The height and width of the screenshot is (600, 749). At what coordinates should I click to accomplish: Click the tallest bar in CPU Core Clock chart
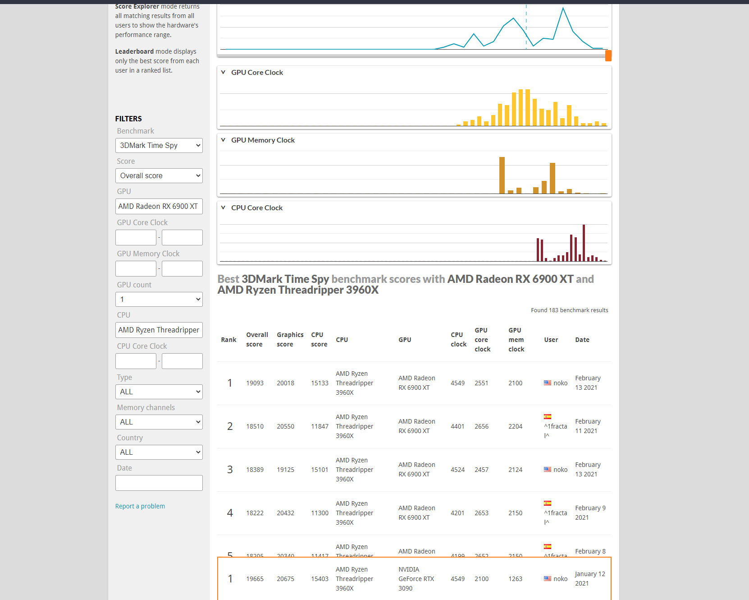pyautogui.click(x=584, y=243)
